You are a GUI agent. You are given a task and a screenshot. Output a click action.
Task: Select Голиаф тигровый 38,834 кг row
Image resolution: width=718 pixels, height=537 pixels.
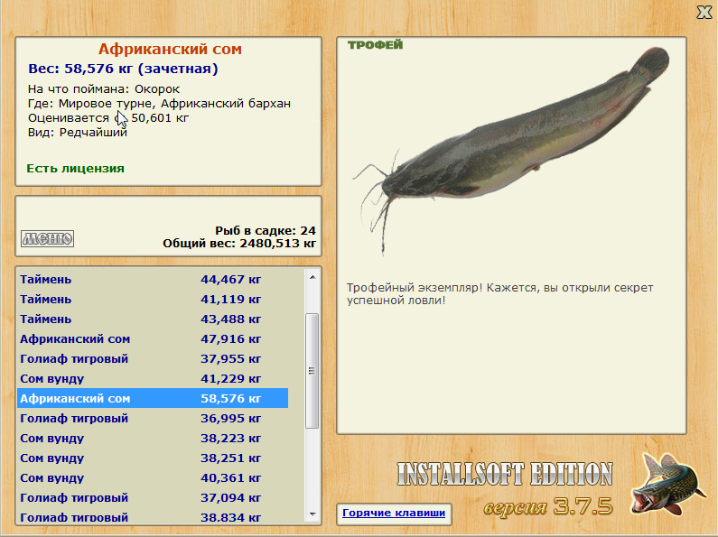pos(153,517)
